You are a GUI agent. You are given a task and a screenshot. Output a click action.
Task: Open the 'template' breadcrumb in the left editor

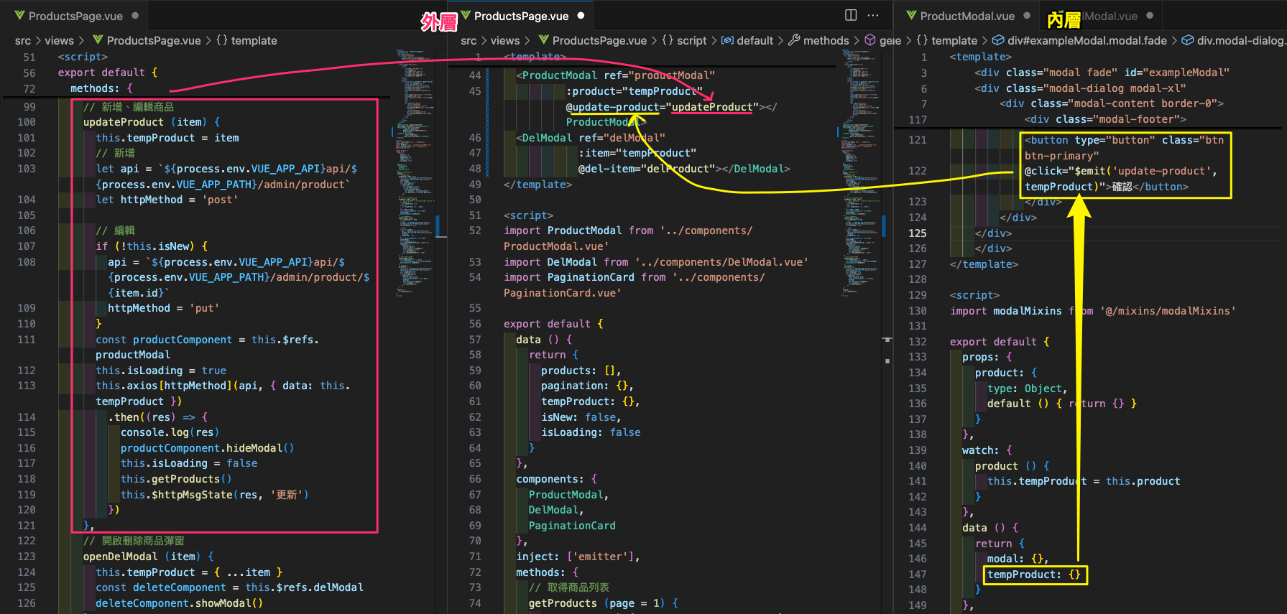coord(254,40)
